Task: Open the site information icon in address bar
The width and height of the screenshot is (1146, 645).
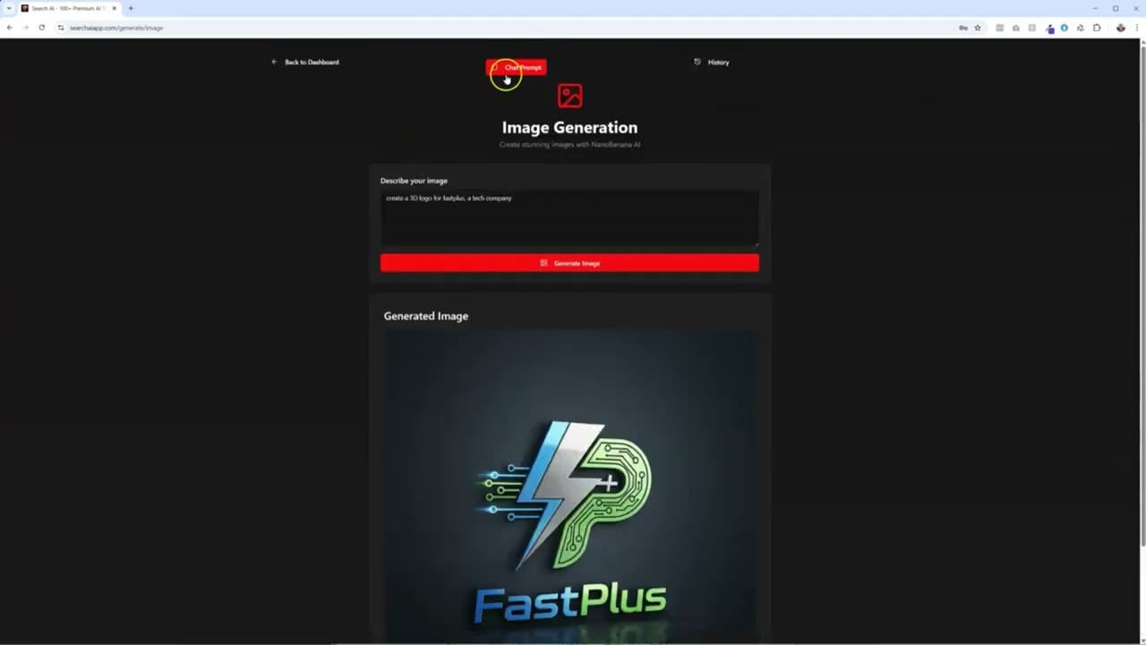Action: pyautogui.click(x=61, y=28)
